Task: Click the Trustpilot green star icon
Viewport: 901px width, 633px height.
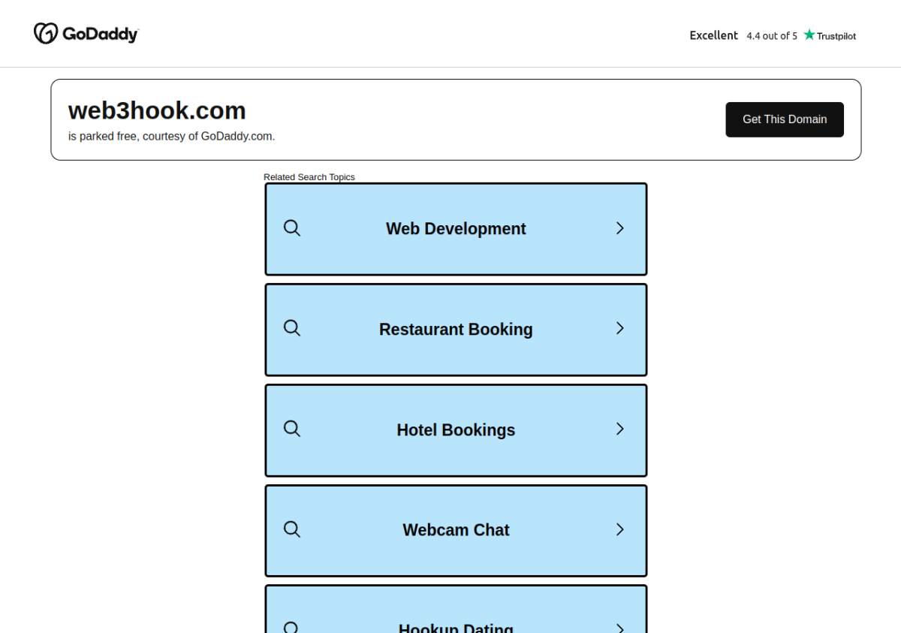Action: [x=809, y=35]
